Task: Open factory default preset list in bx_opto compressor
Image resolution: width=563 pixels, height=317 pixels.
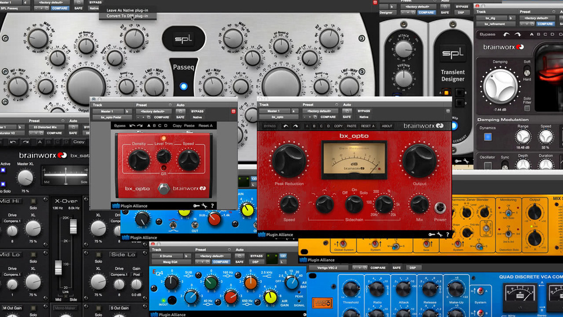Action: pos(320,111)
